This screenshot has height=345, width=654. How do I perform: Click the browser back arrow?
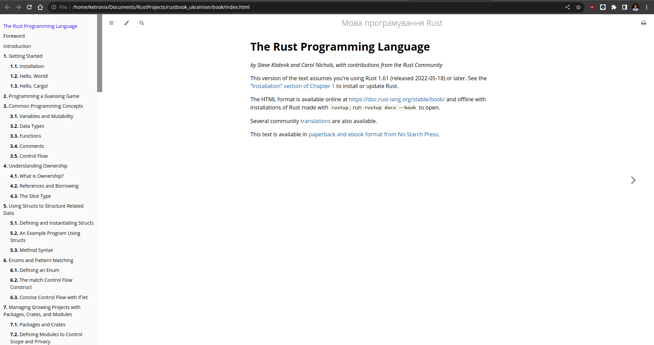click(x=7, y=7)
